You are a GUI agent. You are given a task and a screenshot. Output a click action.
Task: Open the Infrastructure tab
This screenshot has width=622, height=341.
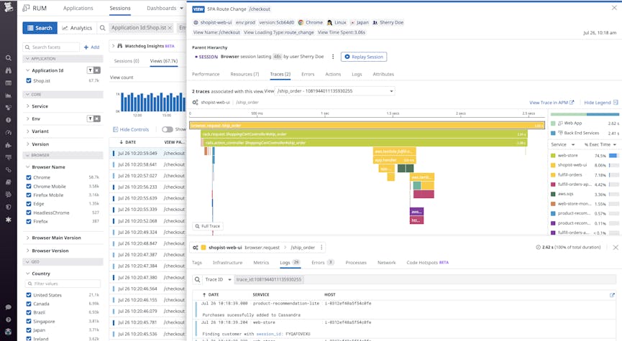click(x=227, y=263)
